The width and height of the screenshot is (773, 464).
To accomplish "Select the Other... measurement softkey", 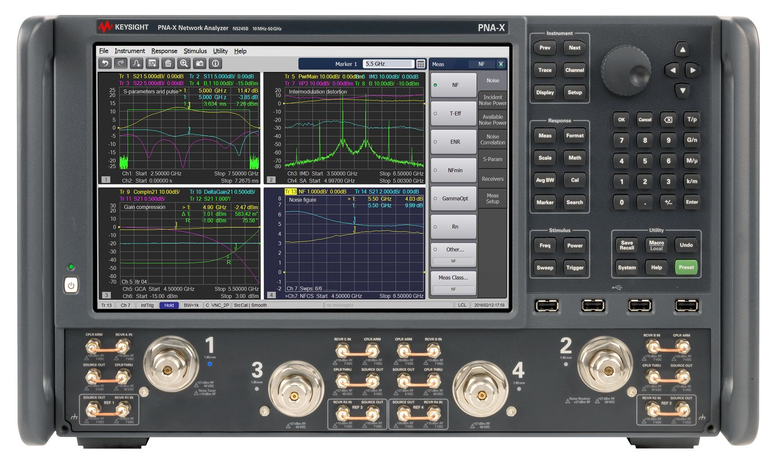I will (x=453, y=255).
